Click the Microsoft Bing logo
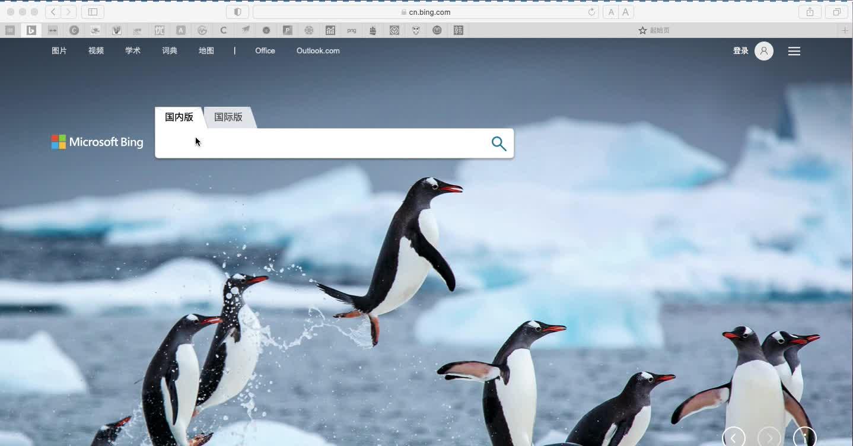The image size is (853, 446). coord(97,142)
